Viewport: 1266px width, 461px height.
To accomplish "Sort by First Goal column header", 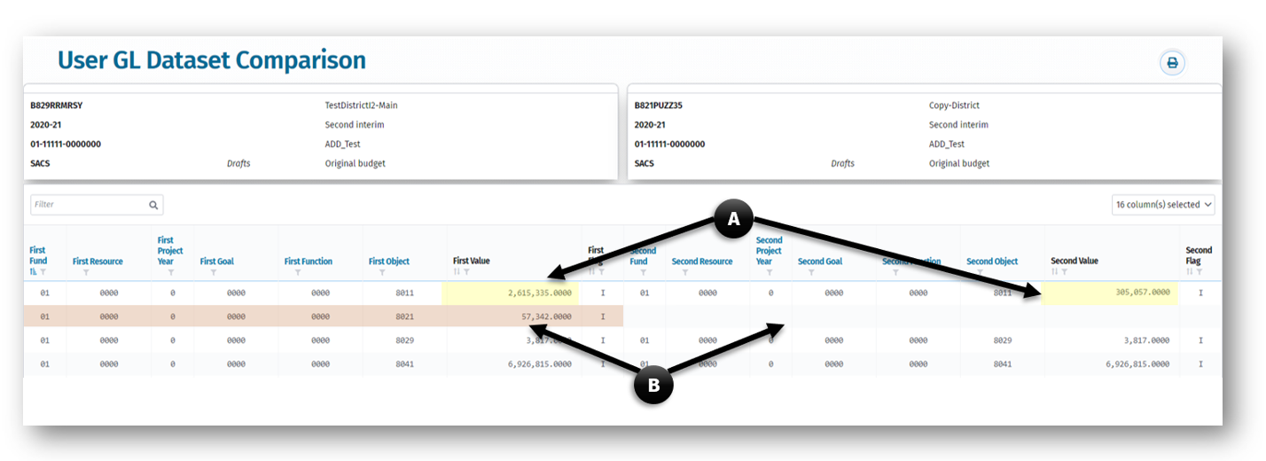I will pos(216,262).
